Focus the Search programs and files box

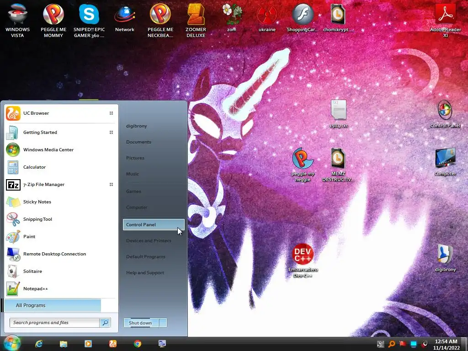tap(55, 323)
